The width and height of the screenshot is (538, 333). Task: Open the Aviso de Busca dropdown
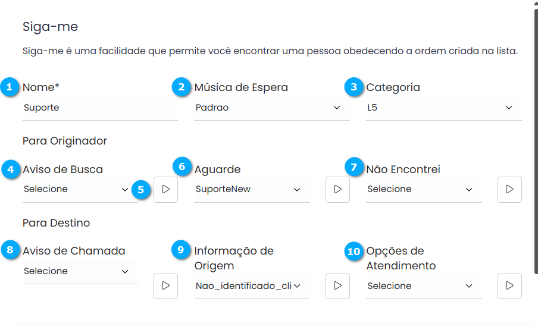[76, 190]
